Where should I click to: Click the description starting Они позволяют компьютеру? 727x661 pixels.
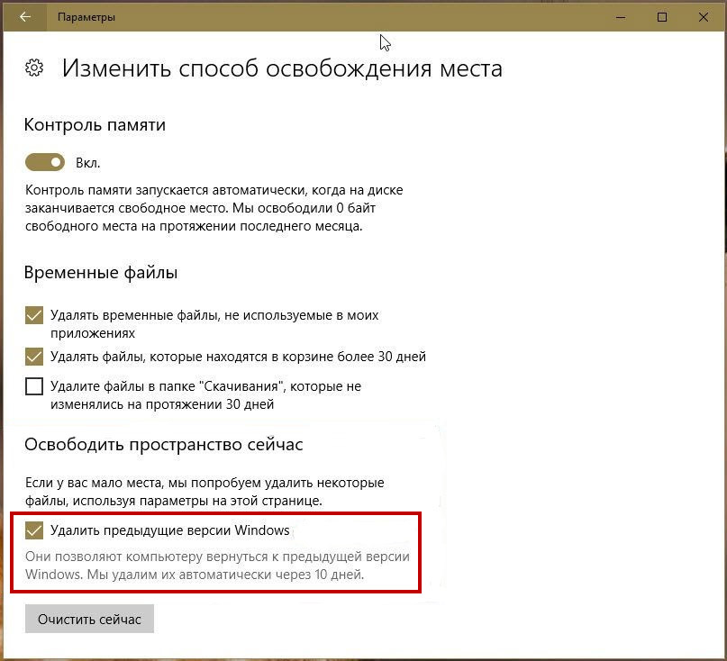point(217,565)
